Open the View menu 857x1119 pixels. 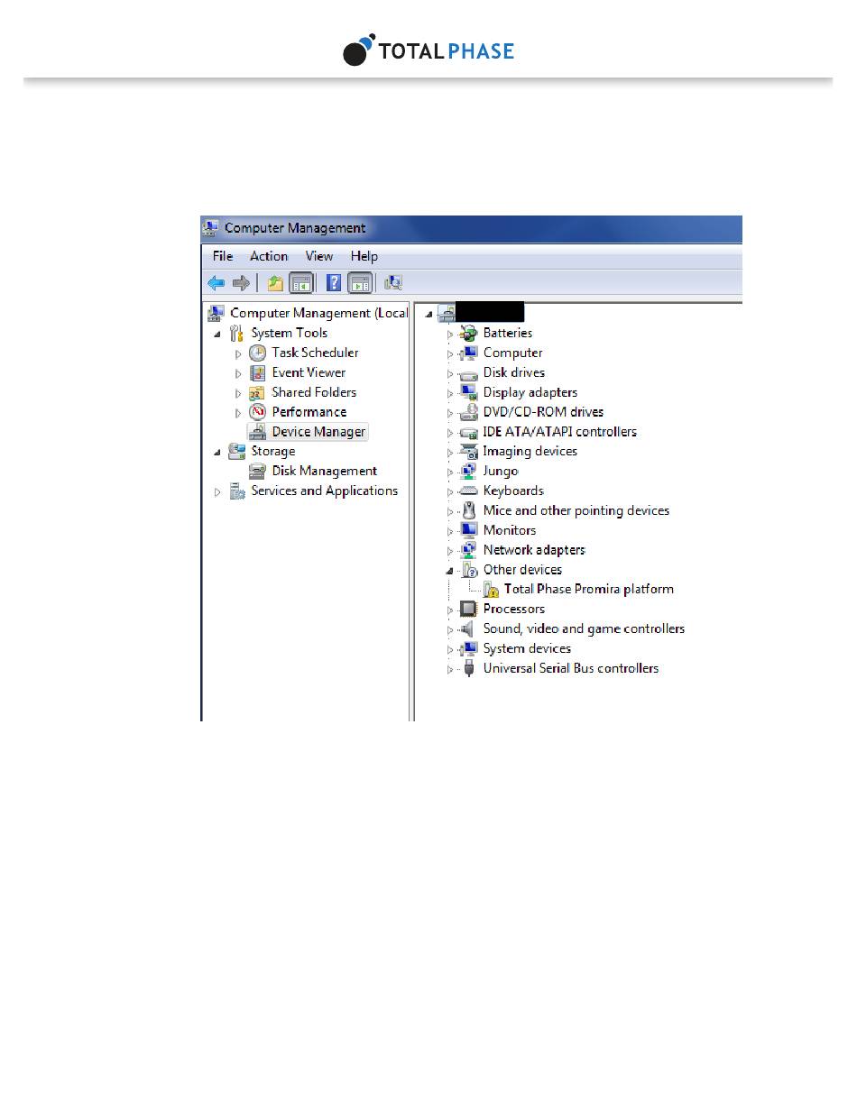tap(319, 256)
